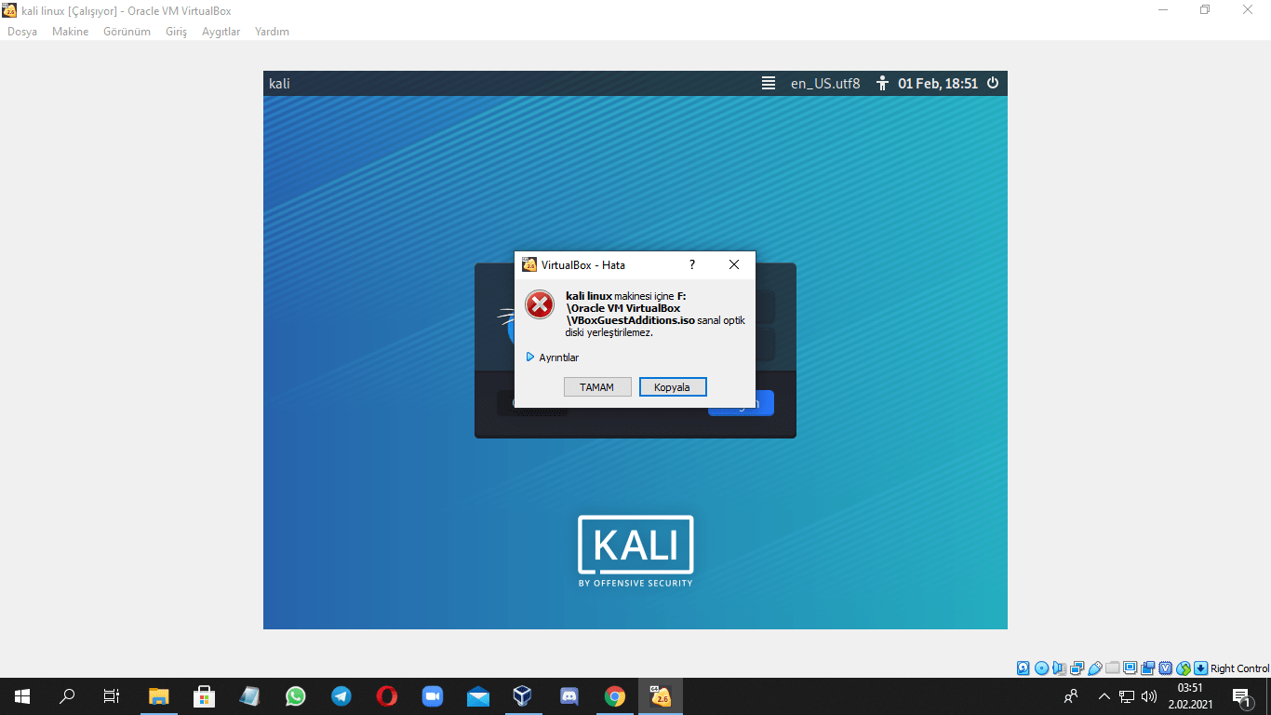Open WhatsApp from the taskbar
Viewport: 1271px width, 715px height.
[x=296, y=696]
